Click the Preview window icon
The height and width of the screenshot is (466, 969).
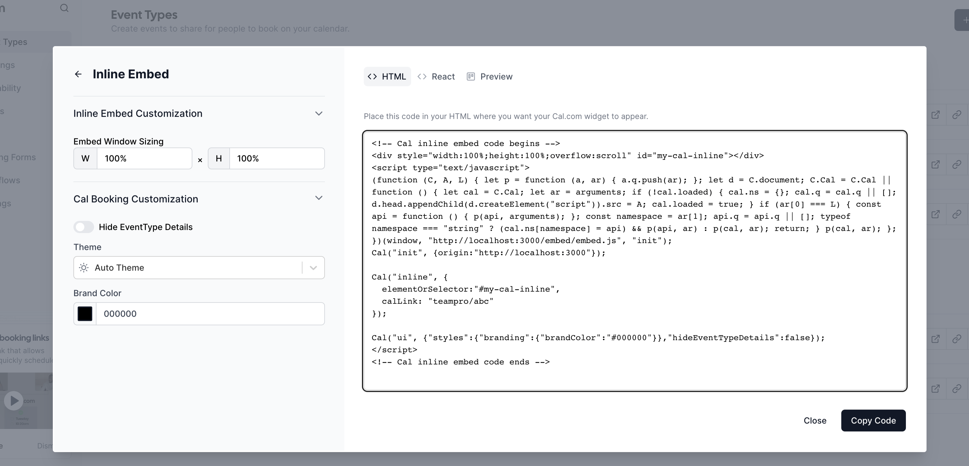coord(471,76)
